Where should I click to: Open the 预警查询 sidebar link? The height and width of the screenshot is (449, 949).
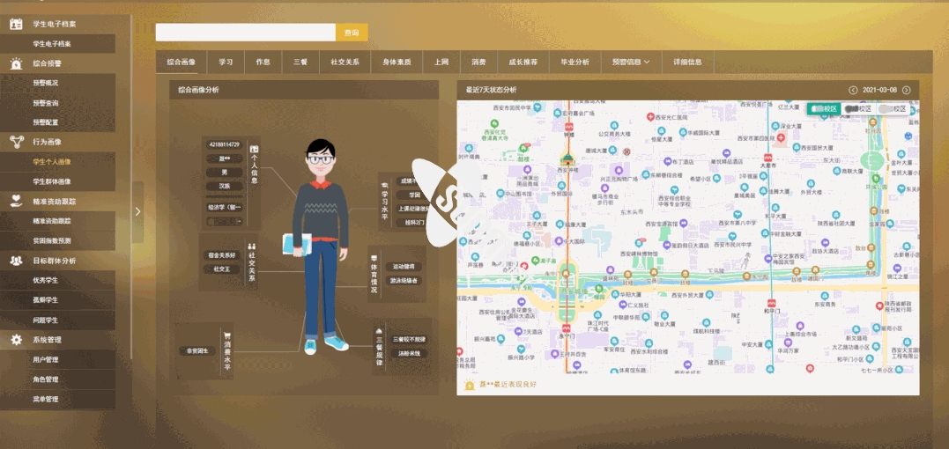(x=46, y=103)
